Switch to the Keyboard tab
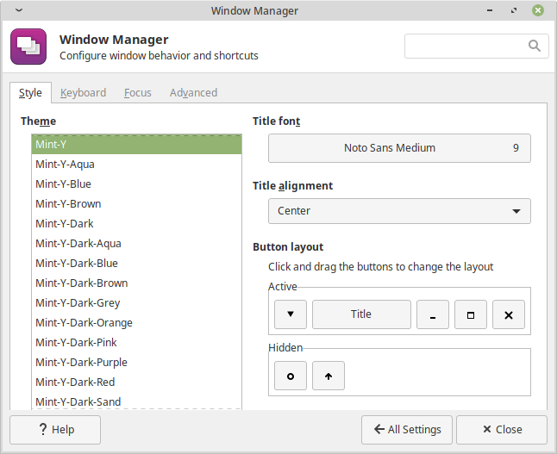Image resolution: width=557 pixels, height=454 pixels. click(x=83, y=93)
